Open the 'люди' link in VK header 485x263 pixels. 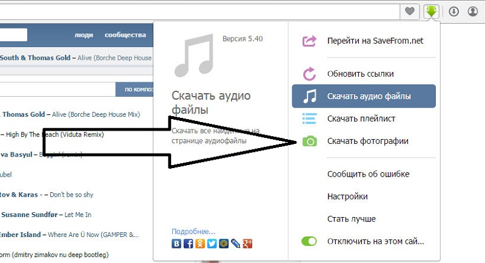[84, 35]
